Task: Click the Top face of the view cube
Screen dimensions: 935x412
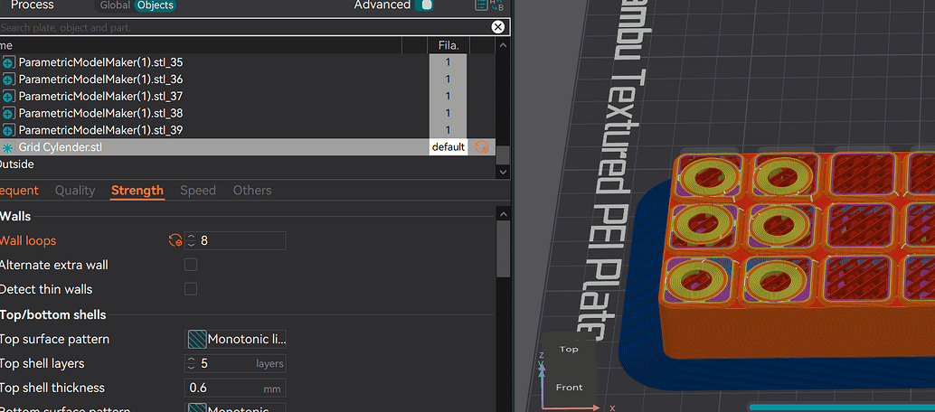Action: [x=568, y=350]
